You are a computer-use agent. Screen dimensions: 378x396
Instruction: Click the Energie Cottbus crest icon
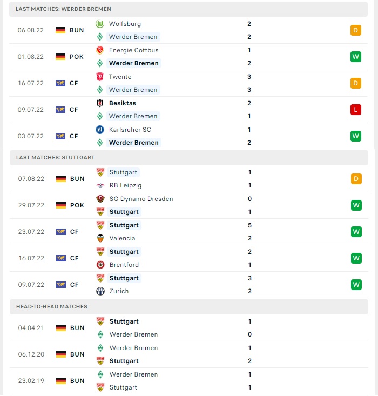[100, 50]
